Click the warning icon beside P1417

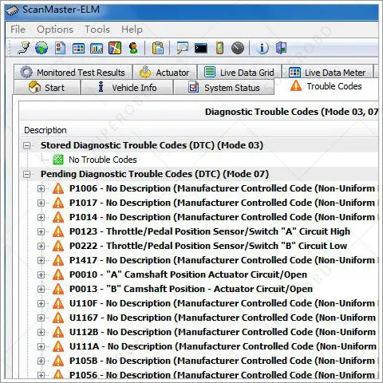58,260
